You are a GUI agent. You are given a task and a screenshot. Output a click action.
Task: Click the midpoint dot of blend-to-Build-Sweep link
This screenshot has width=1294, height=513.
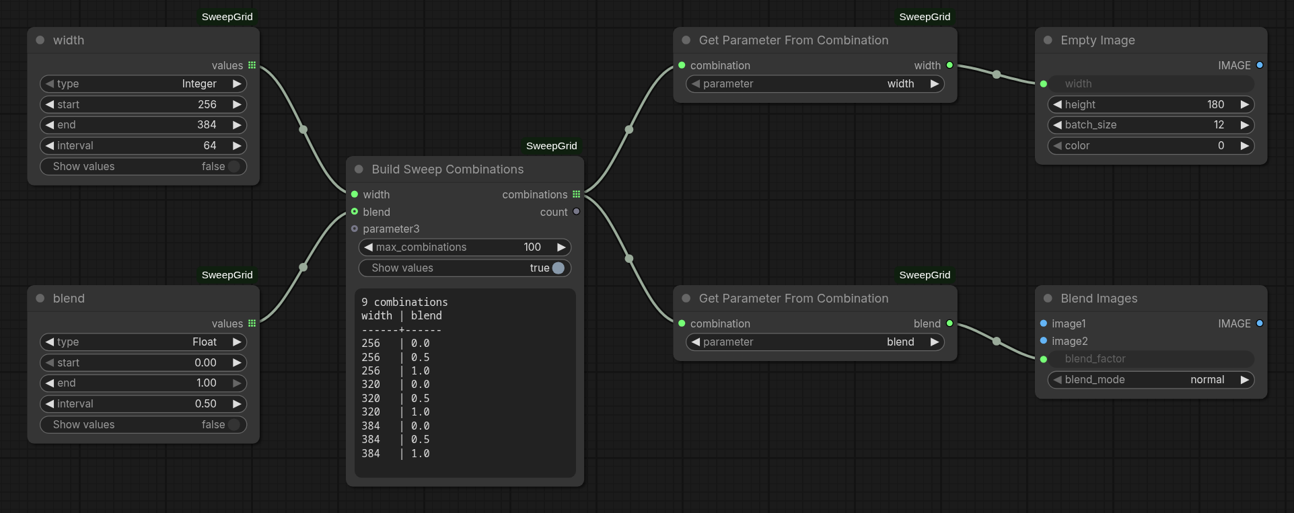[x=303, y=268]
